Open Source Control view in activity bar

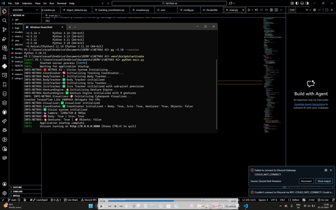[x=4, y=30]
